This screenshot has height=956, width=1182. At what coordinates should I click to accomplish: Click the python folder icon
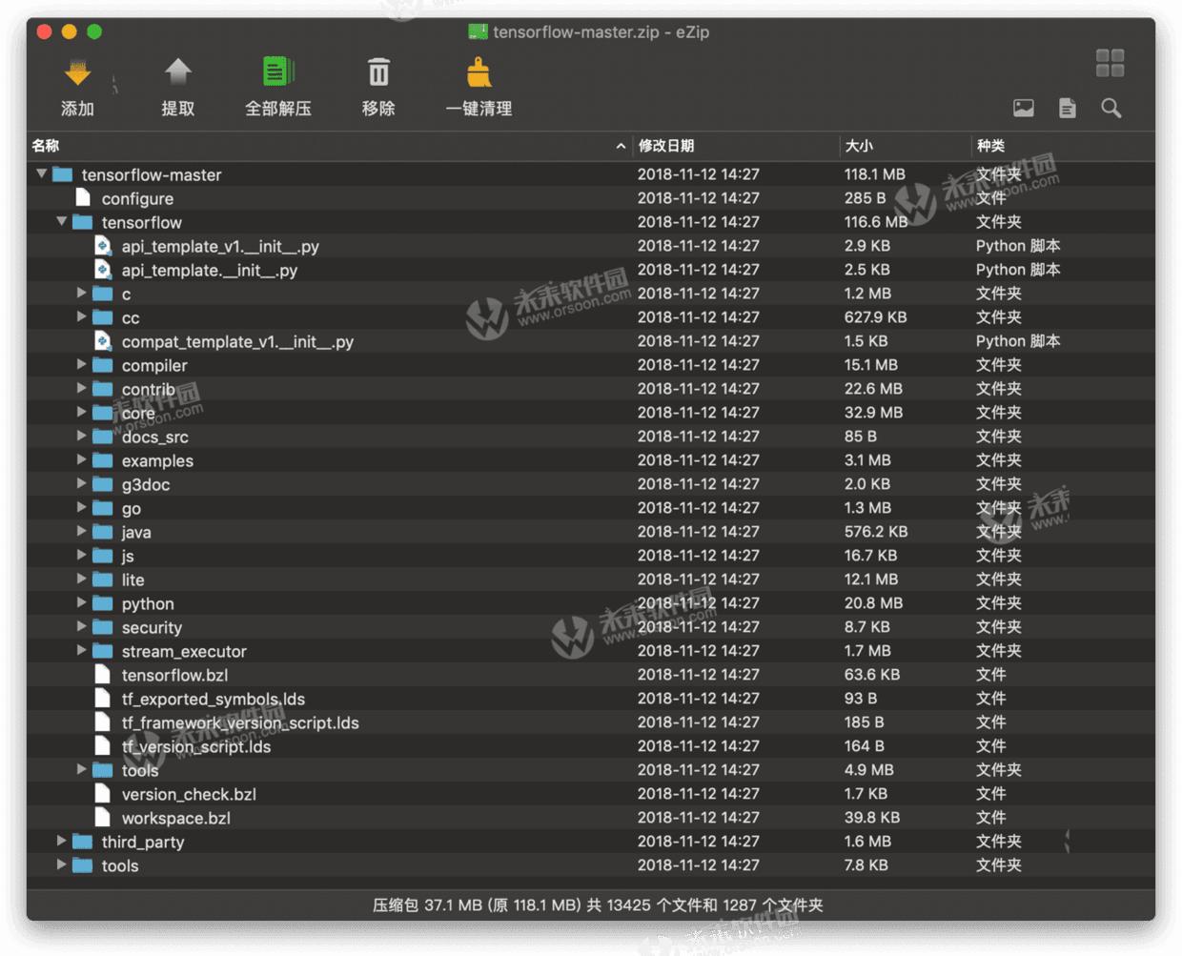click(x=103, y=603)
